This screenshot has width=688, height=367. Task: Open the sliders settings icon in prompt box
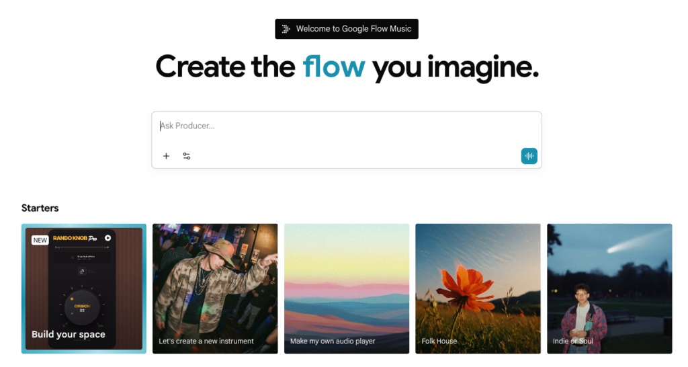[x=187, y=156]
